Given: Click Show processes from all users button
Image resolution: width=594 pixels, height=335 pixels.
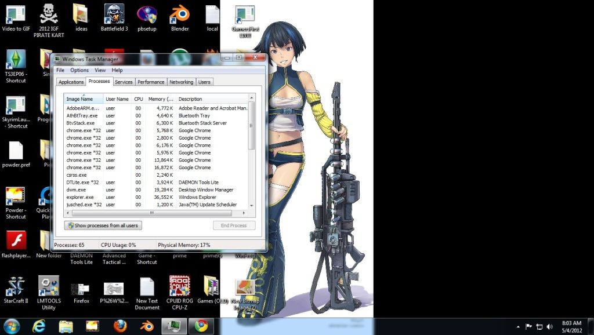Looking at the screenshot, I should (x=103, y=225).
